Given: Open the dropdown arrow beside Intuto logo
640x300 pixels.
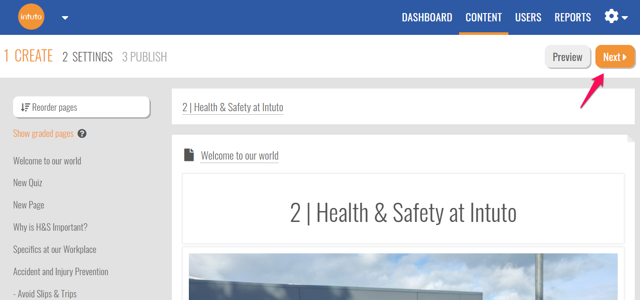Looking at the screenshot, I should [x=65, y=18].
